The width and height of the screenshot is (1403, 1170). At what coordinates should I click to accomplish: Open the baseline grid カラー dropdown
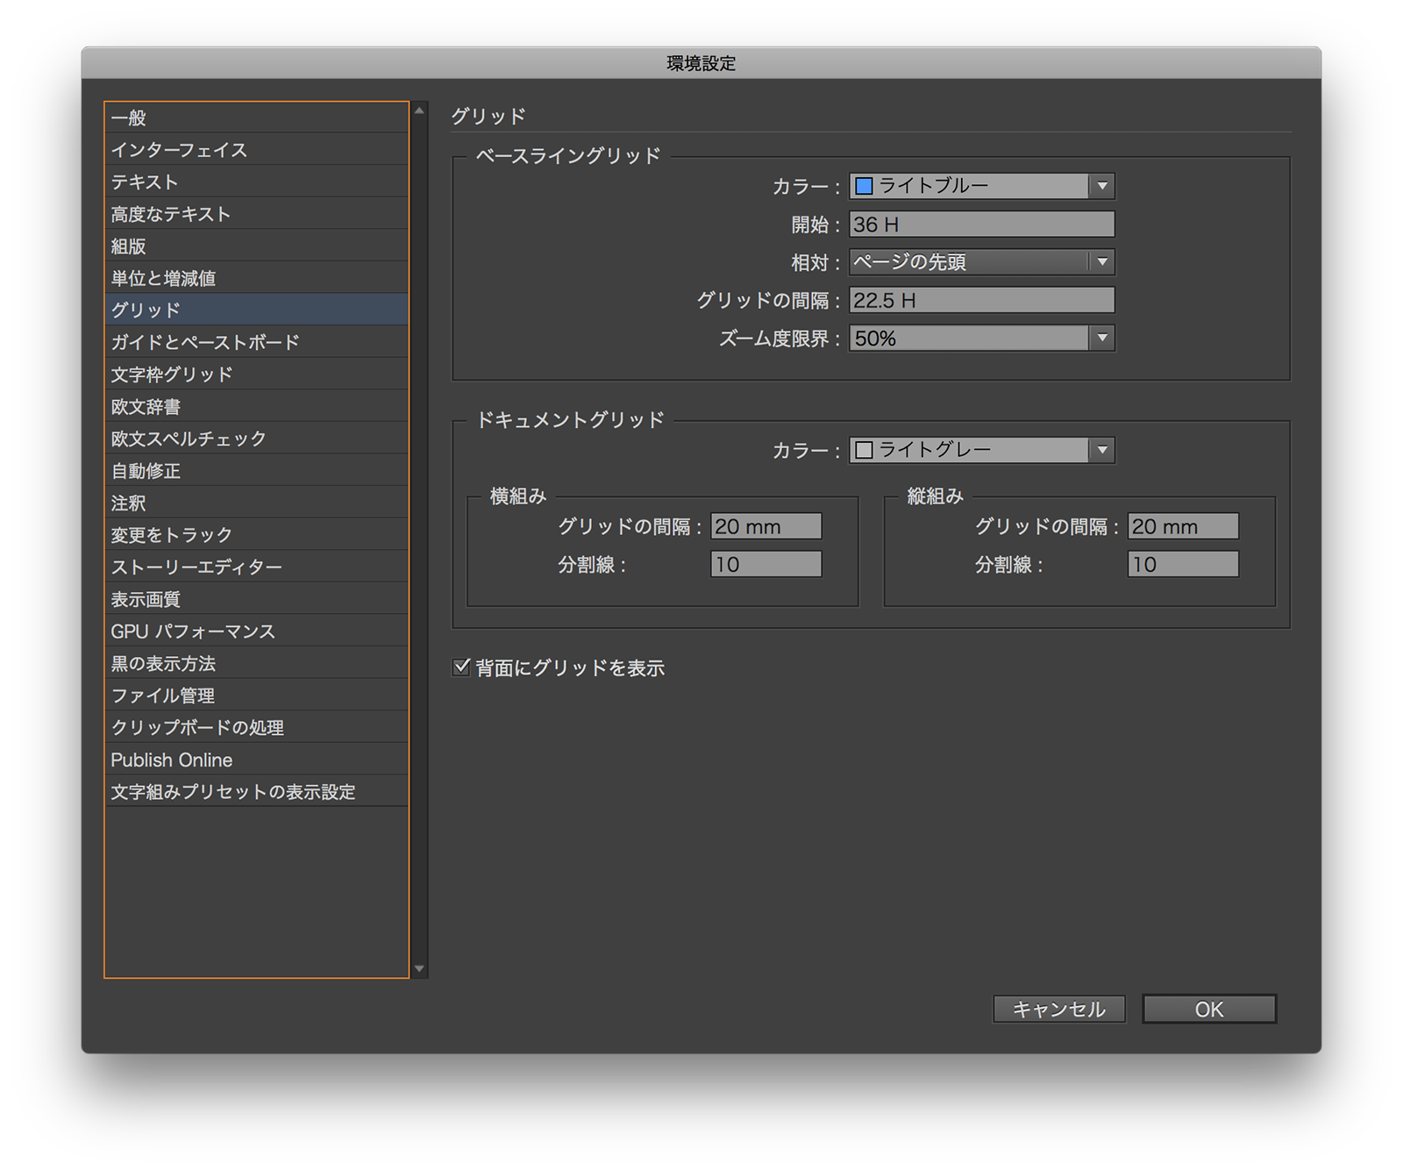(1104, 185)
